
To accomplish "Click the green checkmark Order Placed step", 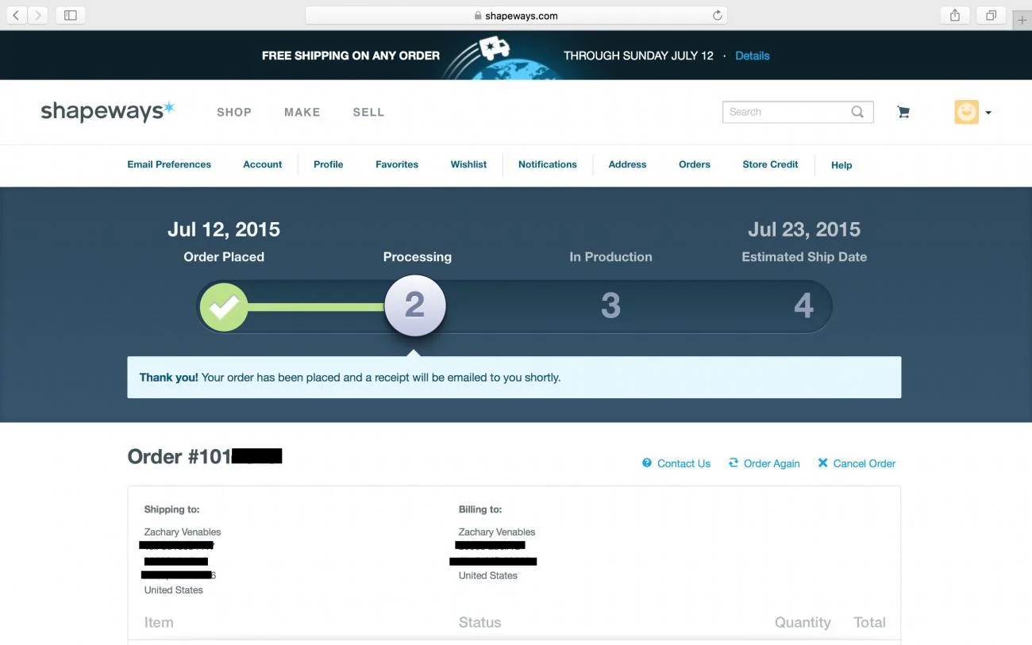I will (x=224, y=306).
